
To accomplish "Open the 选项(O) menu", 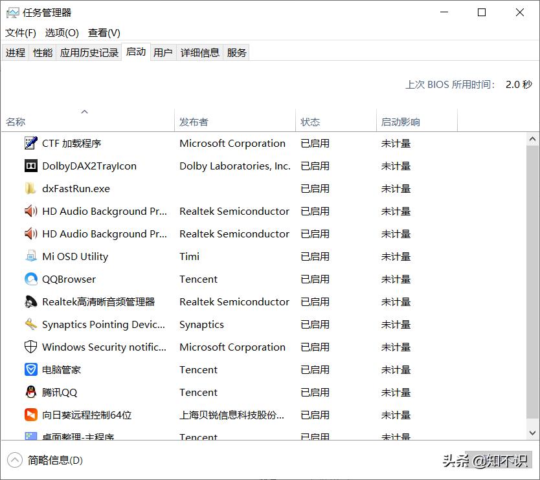I will click(x=62, y=32).
